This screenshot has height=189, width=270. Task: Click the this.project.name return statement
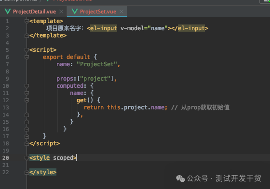click(x=125, y=107)
